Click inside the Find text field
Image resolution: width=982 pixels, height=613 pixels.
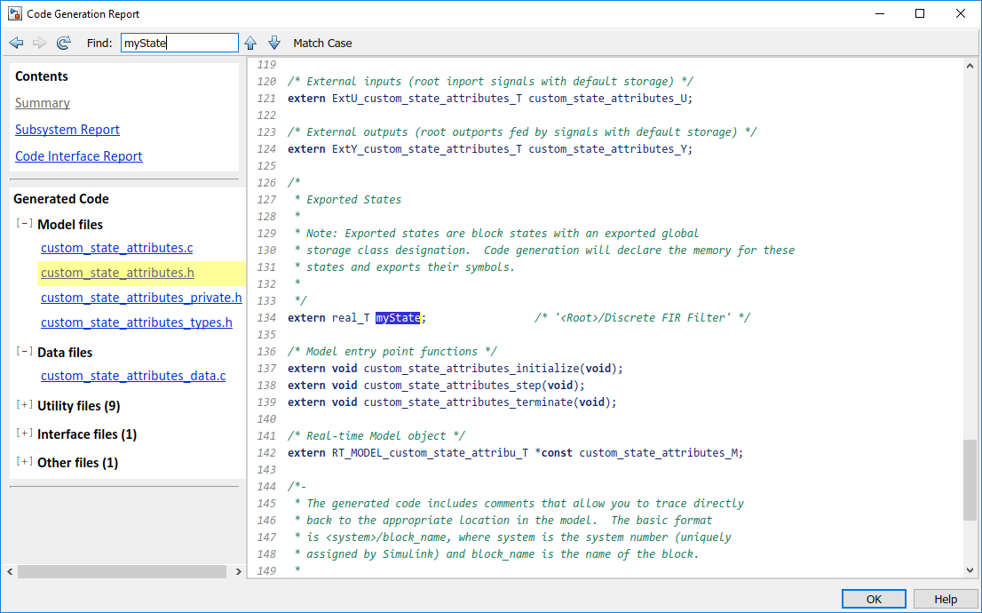pos(178,42)
